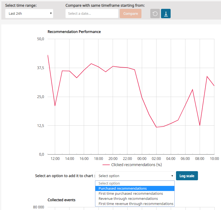Click the 02:00 x-axis label
The width and height of the screenshot is (221, 210).
pyautogui.click(x=156, y=159)
